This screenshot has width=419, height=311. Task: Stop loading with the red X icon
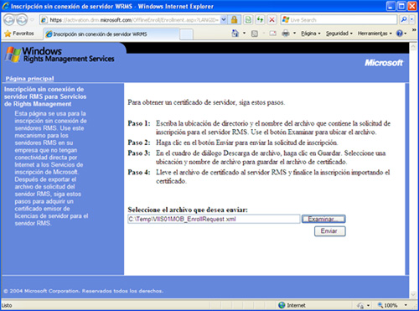[x=272, y=19]
